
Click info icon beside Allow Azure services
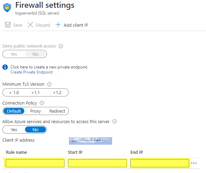(x=114, y=121)
